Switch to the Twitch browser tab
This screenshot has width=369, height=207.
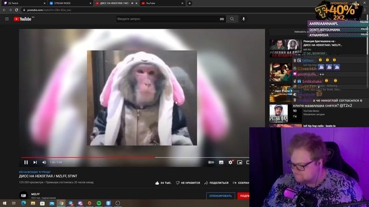[24, 3]
